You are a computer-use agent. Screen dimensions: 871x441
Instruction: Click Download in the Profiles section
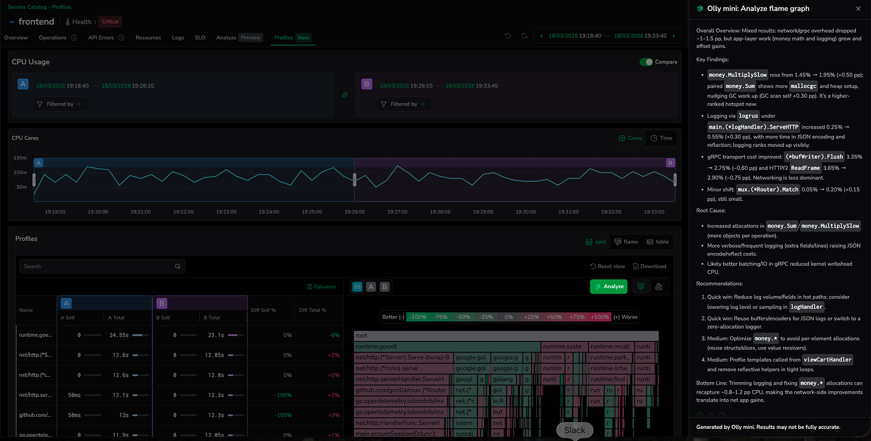[649, 266]
